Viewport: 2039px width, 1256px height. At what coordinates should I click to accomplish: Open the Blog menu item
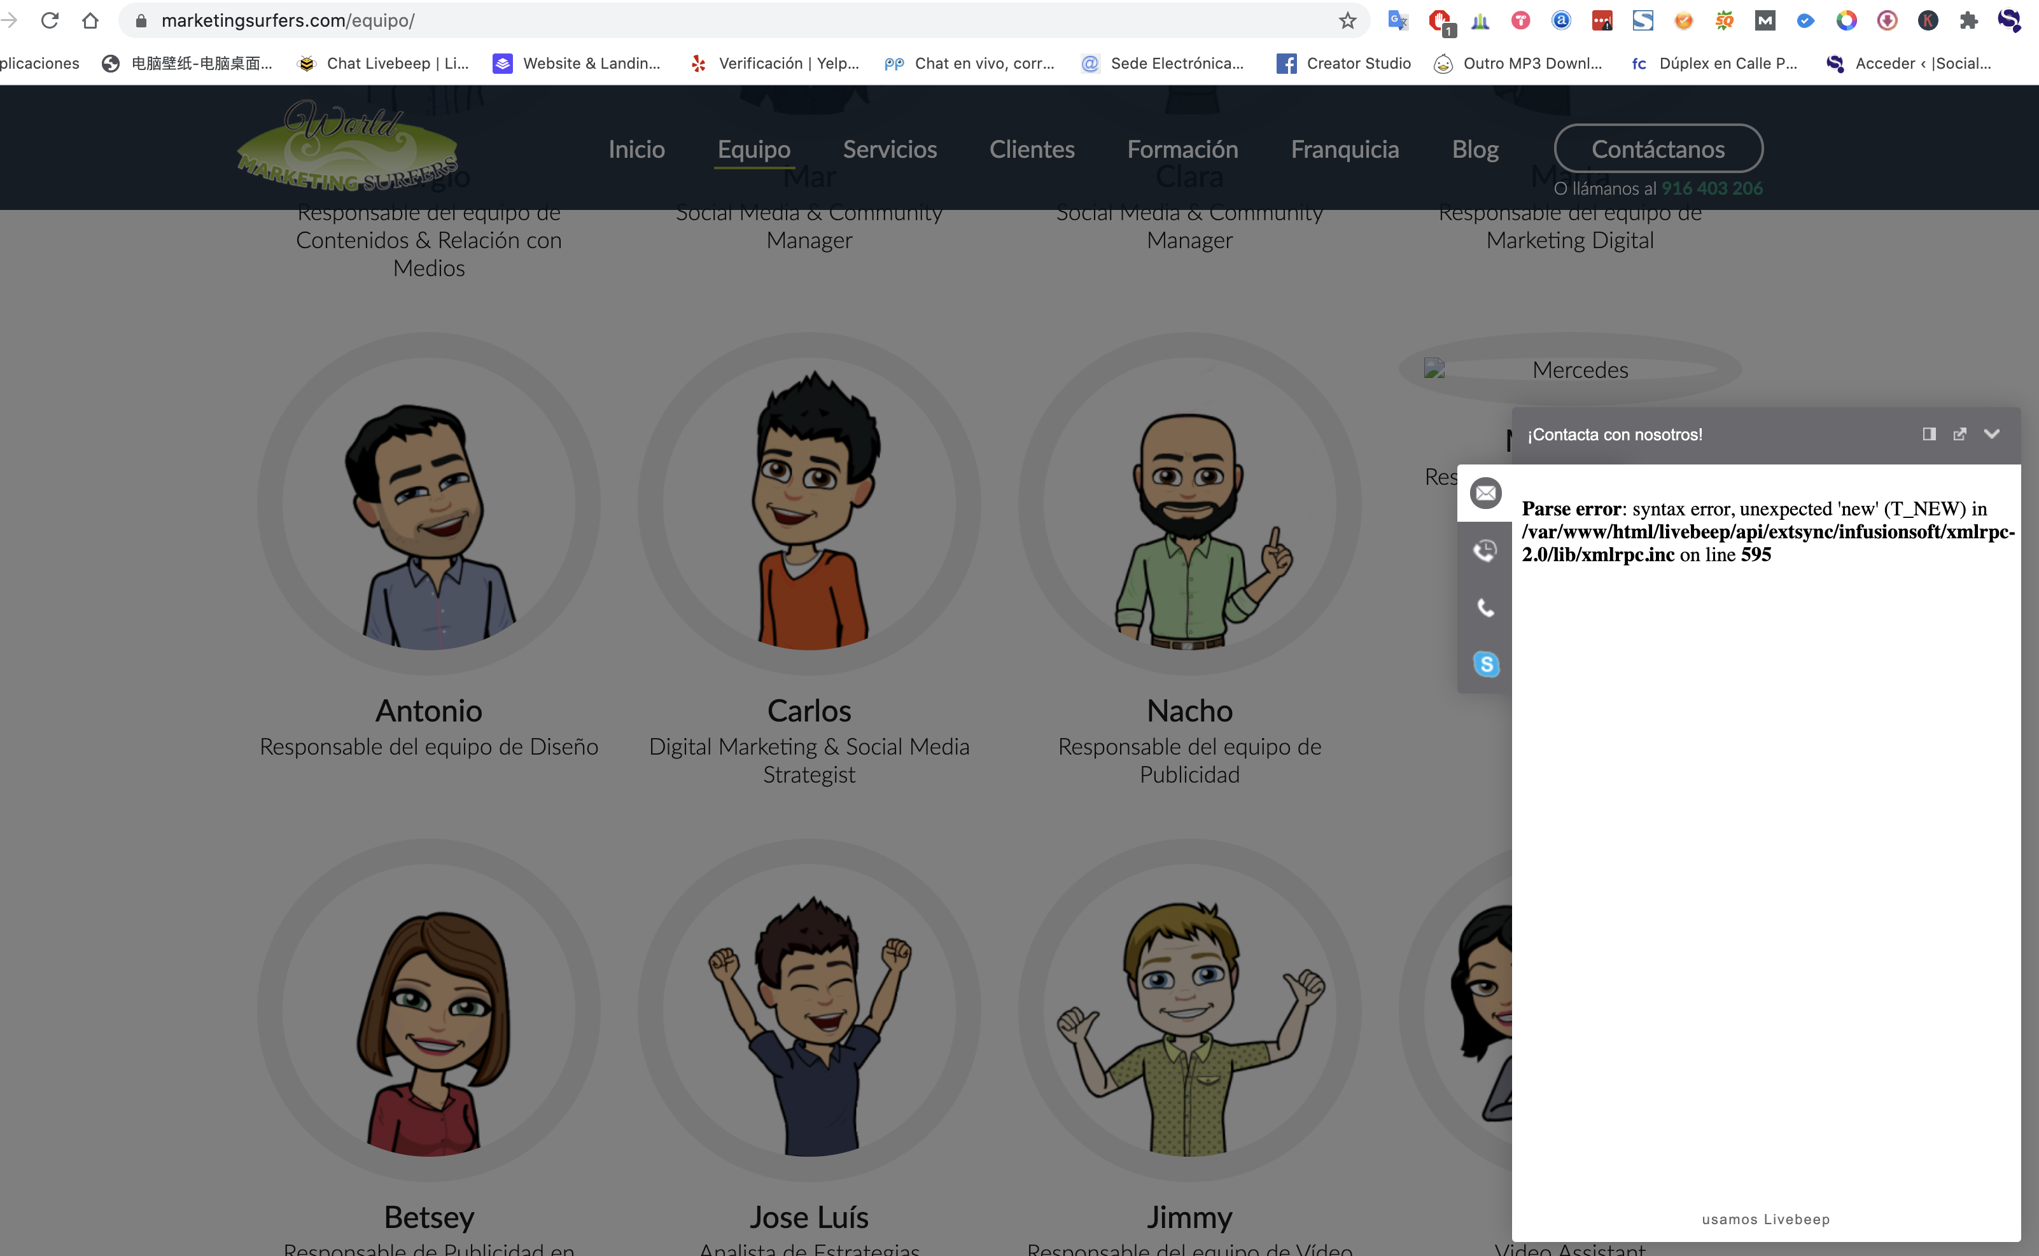coord(1475,150)
